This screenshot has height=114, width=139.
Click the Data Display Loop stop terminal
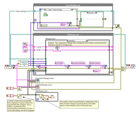pyautogui.click(x=48, y=99)
